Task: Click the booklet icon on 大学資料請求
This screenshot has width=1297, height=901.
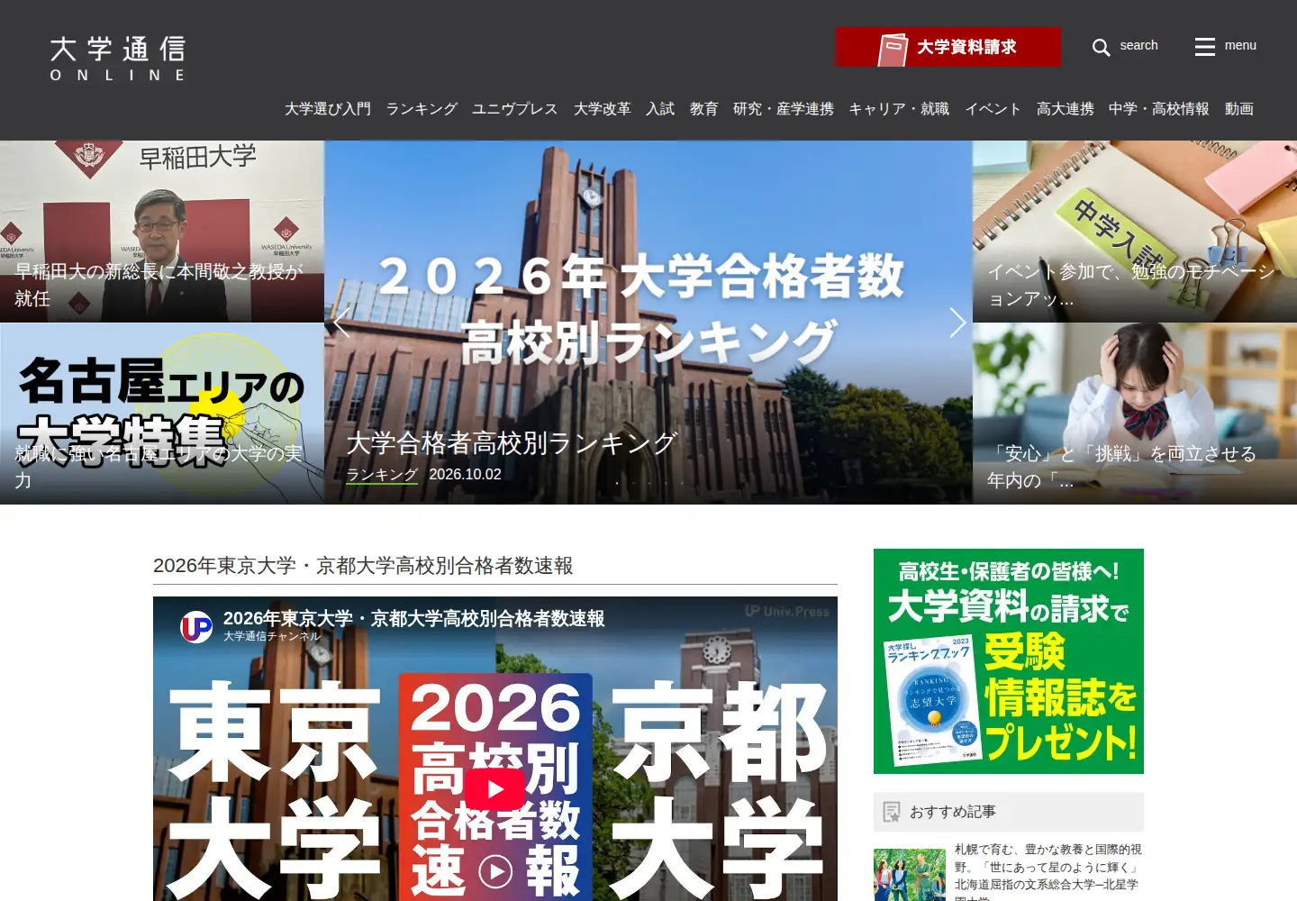Action: 893,49
